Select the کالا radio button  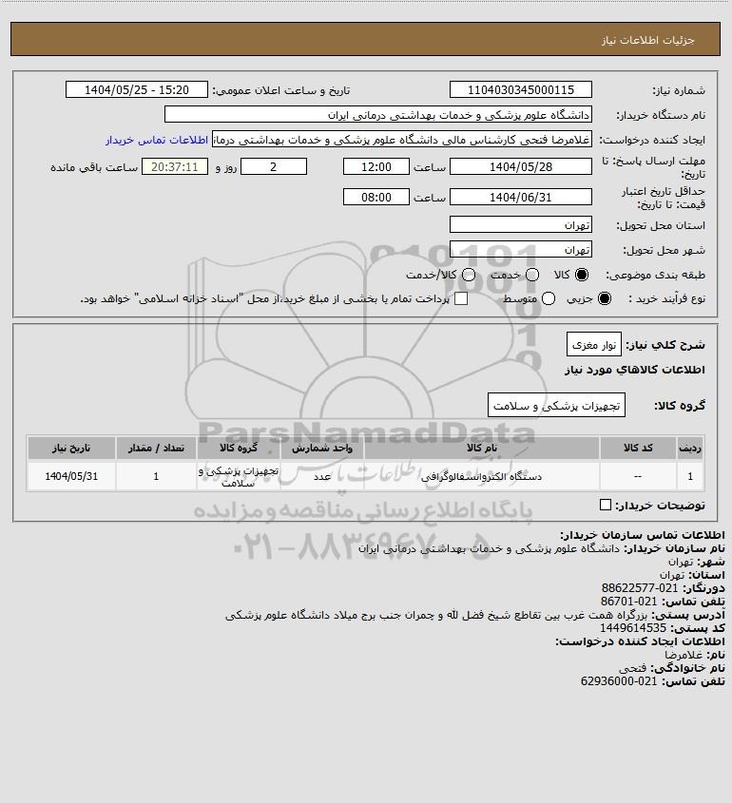pyautogui.click(x=582, y=275)
